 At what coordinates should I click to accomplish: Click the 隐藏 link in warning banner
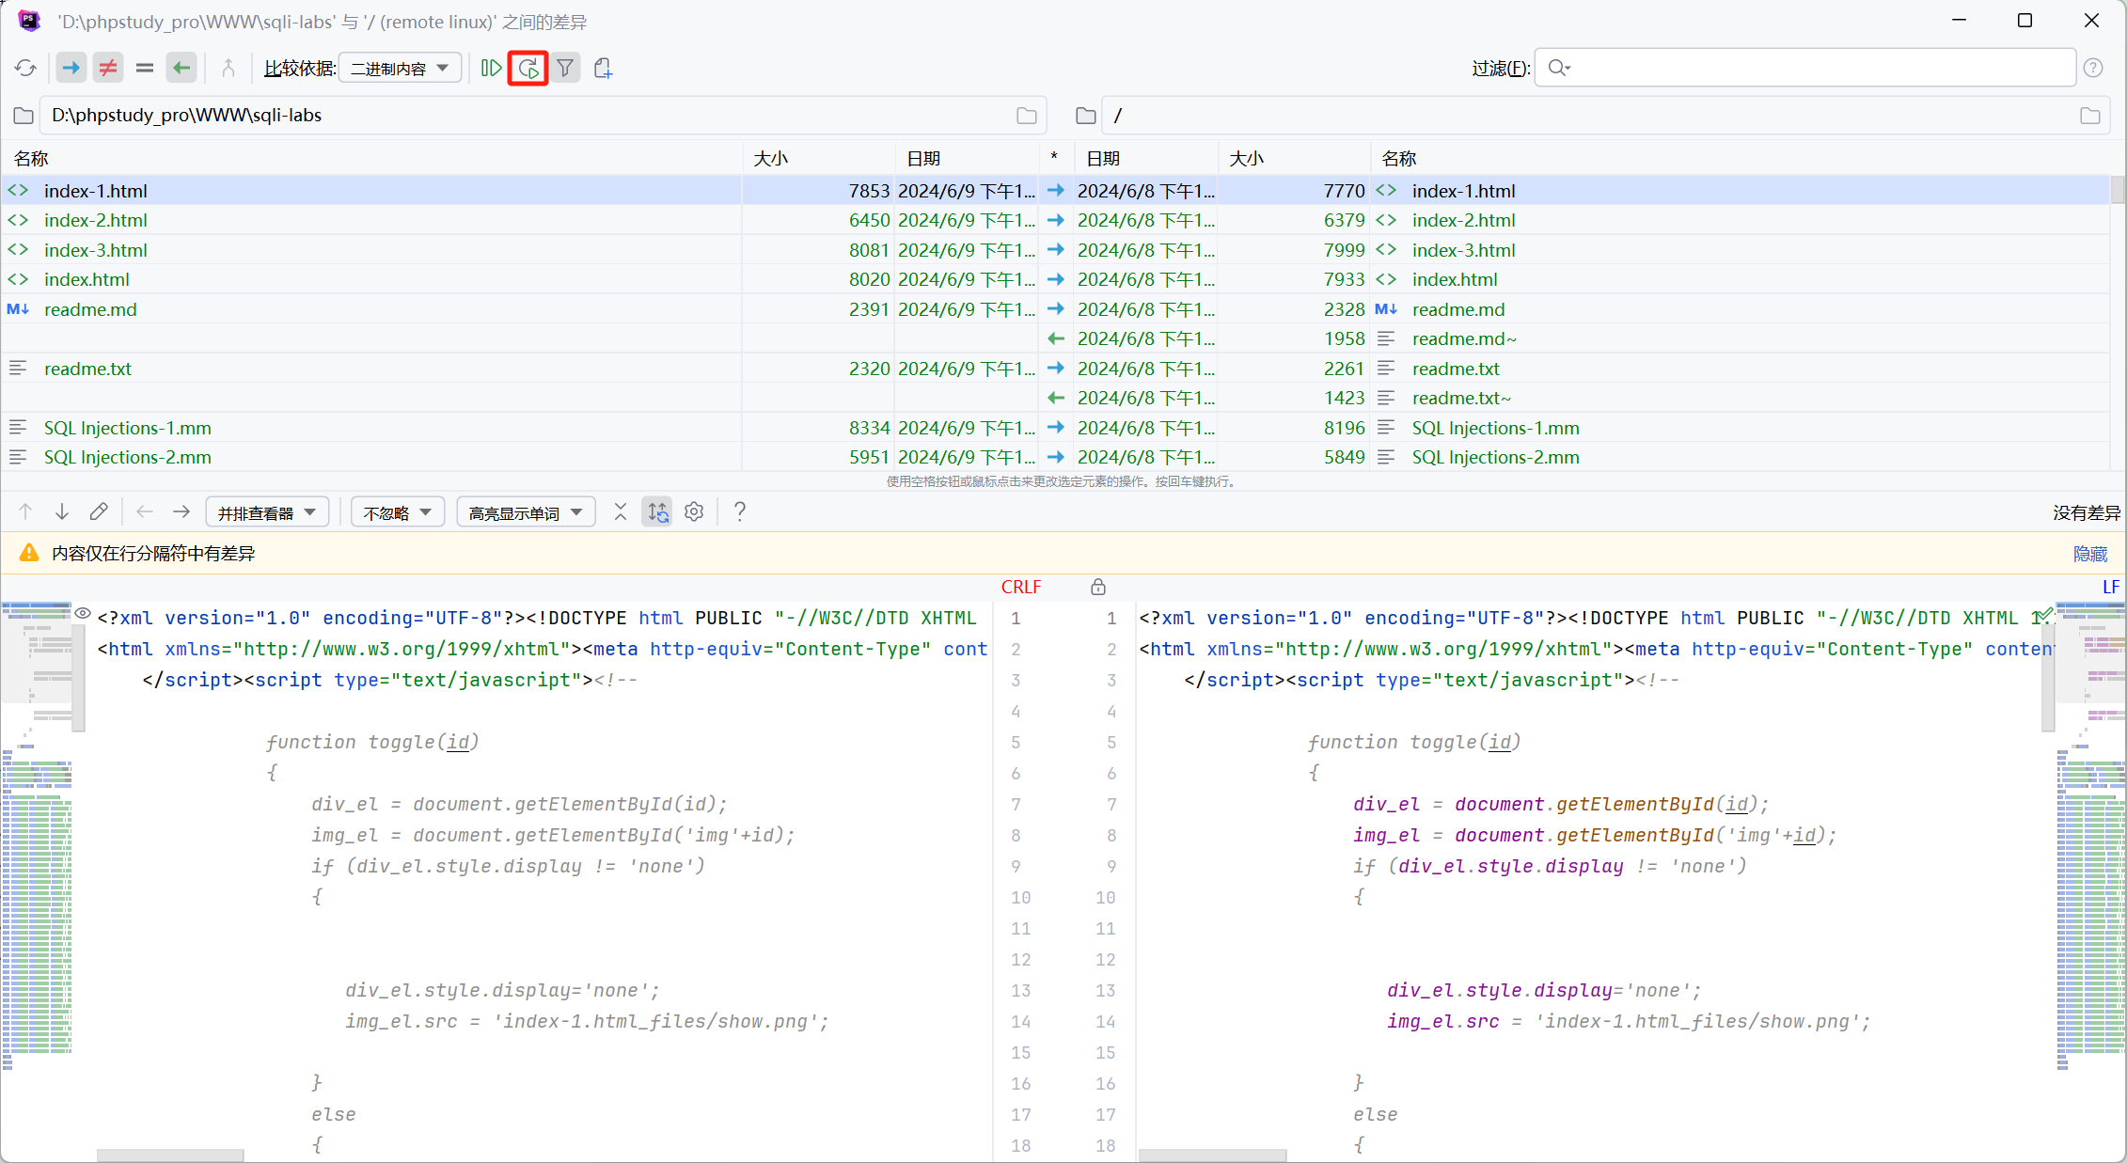click(2089, 554)
